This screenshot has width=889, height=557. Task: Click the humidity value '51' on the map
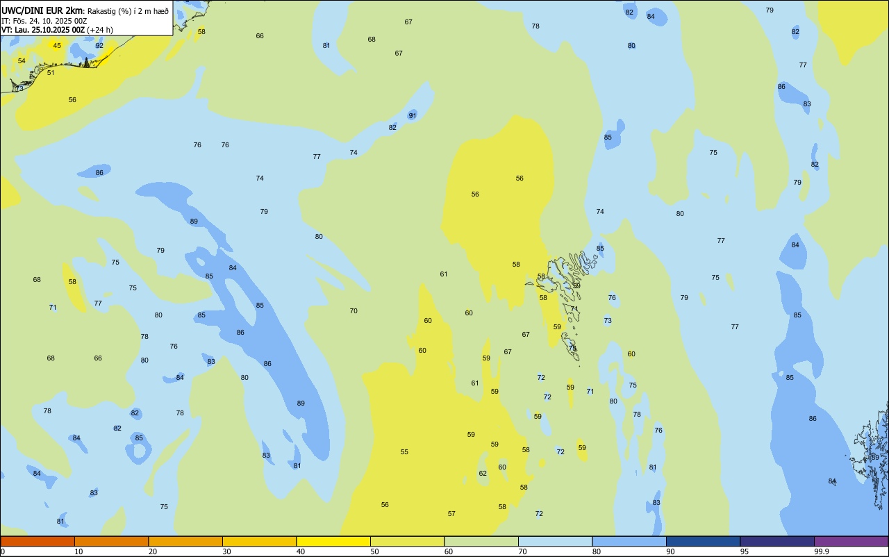pyautogui.click(x=51, y=73)
